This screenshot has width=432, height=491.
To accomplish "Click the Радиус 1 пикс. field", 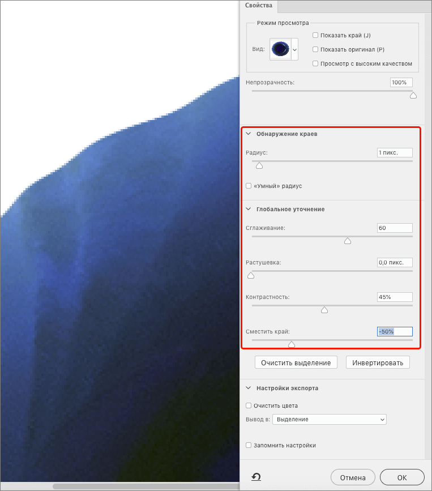I will tap(395, 152).
